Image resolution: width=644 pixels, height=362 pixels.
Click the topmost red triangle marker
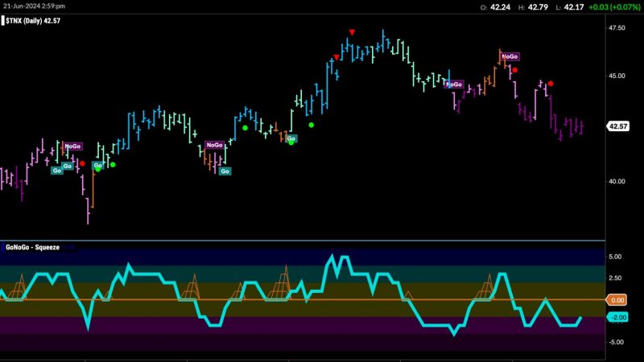pos(352,32)
